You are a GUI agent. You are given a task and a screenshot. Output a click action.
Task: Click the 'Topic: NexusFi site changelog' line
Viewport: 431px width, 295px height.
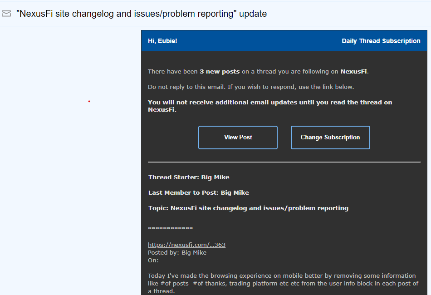click(x=248, y=208)
